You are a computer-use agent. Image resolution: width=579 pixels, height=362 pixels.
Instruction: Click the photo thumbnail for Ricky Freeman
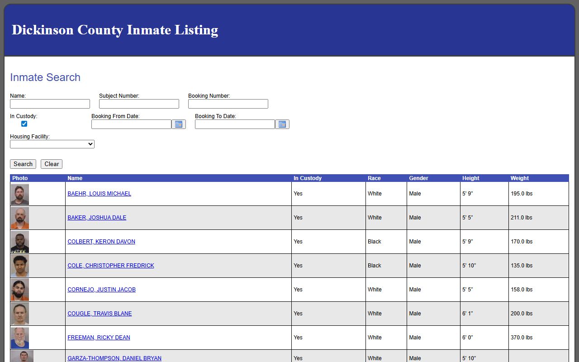pos(20,338)
